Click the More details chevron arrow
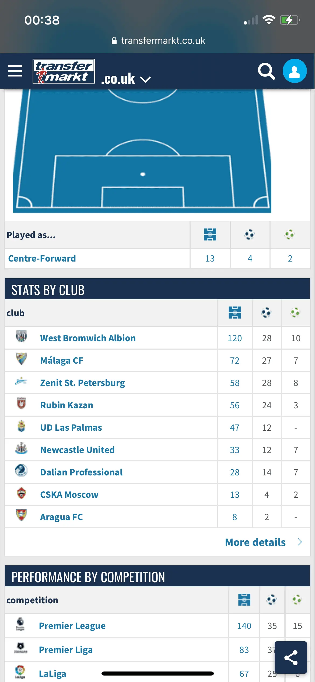The image size is (315, 682). (x=300, y=542)
